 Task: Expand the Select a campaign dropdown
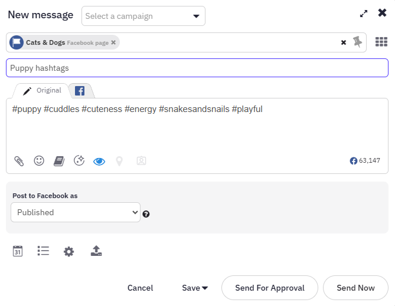tap(143, 16)
